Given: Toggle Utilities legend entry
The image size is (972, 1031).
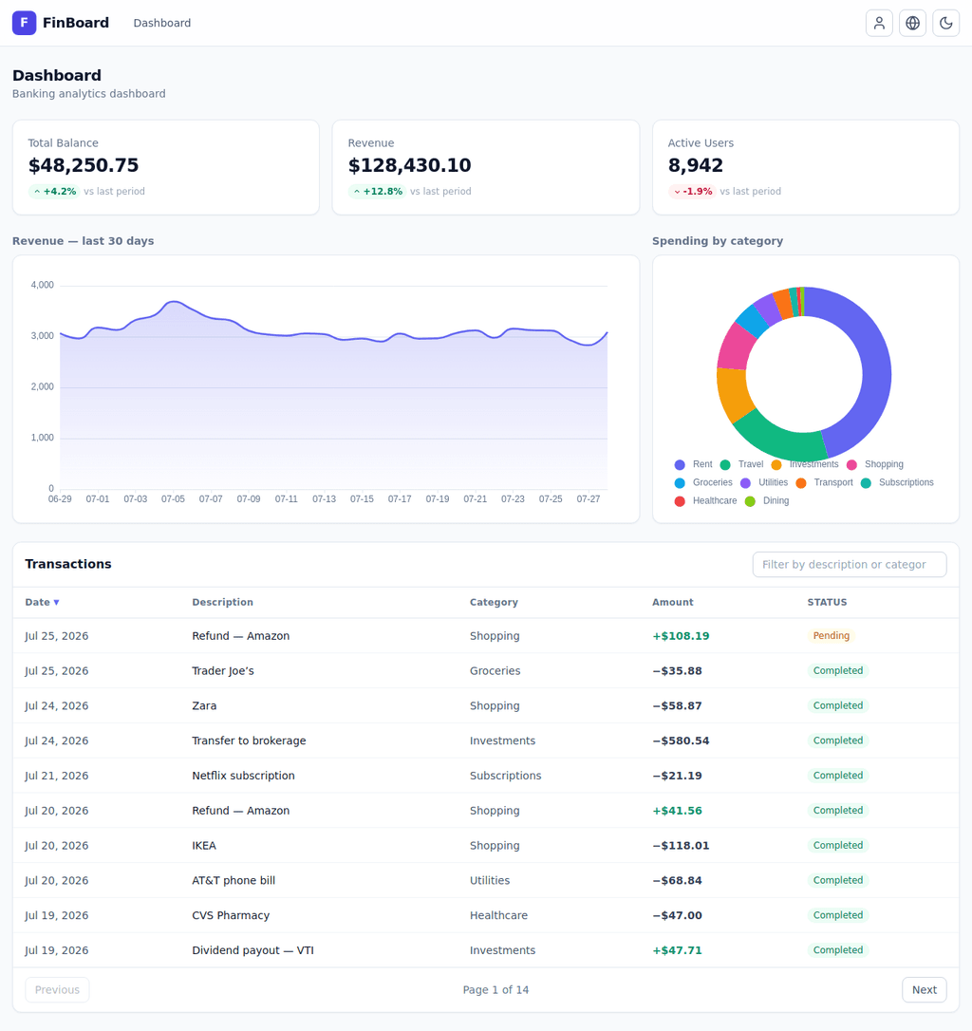Looking at the screenshot, I should coord(763,482).
